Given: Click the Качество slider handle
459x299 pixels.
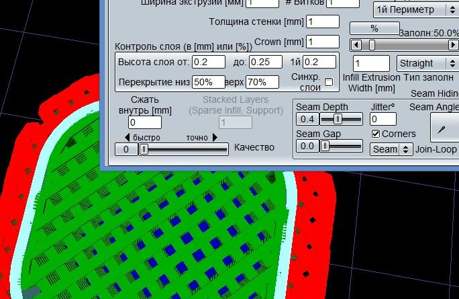Looking at the screenshot, I should (144, 149).
